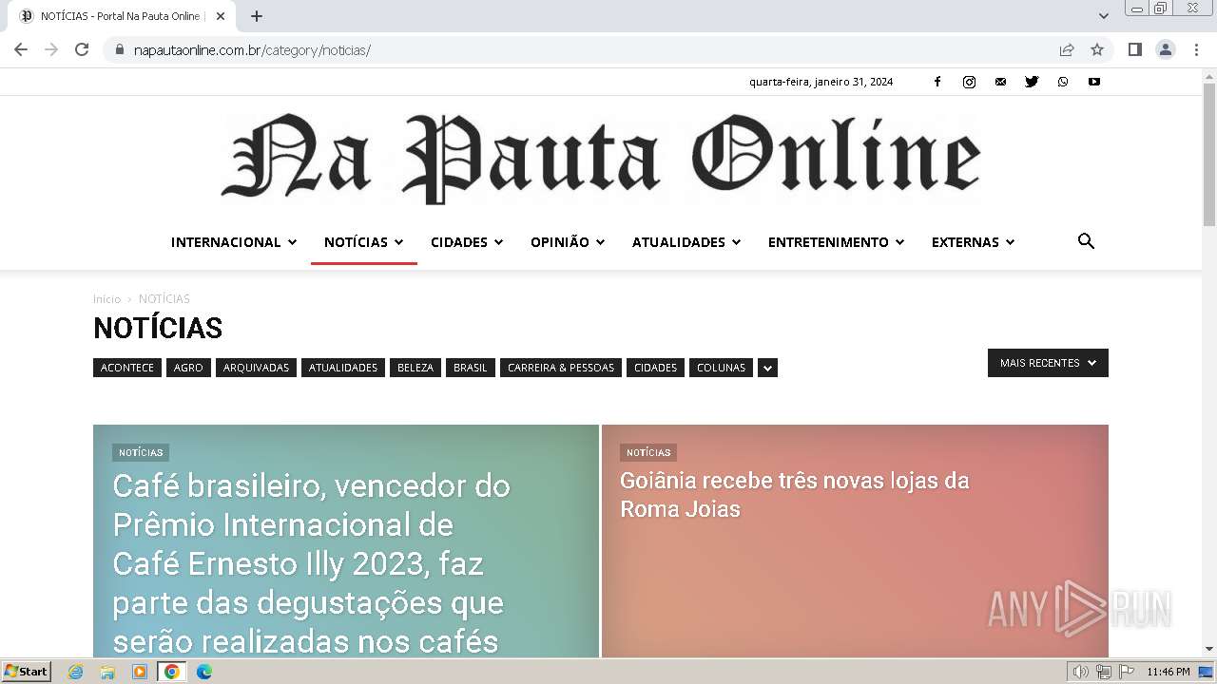1217x684 pixels.
Task: Select the BRASIL subcategory
Action: [x=471, y=368]
